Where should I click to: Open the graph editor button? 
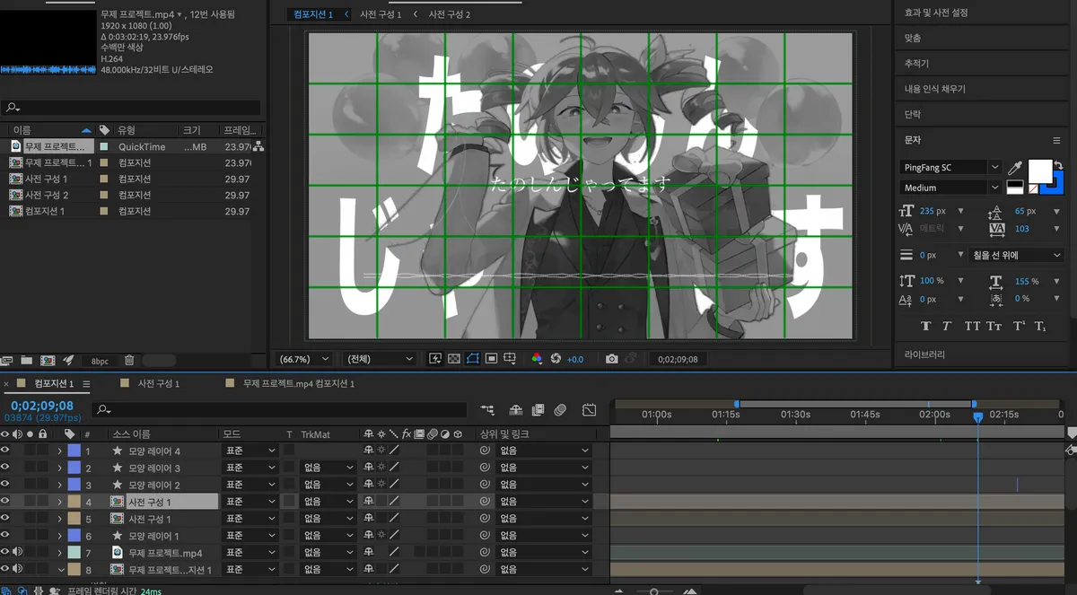click(589, 410)
